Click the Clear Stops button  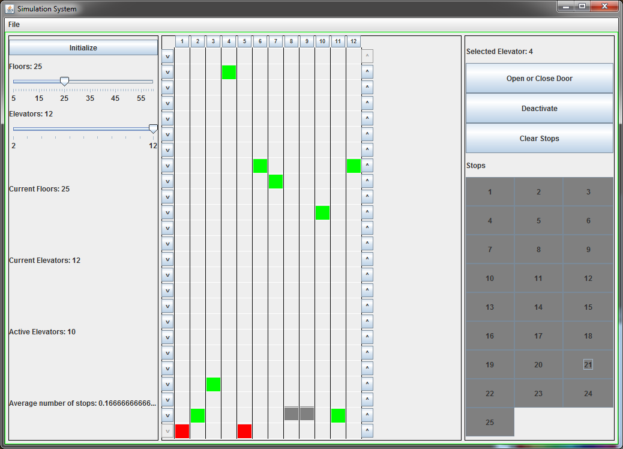pos(539,138)
